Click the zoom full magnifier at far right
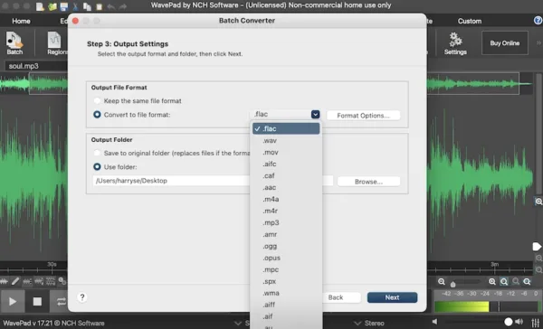 click(527, 282)
